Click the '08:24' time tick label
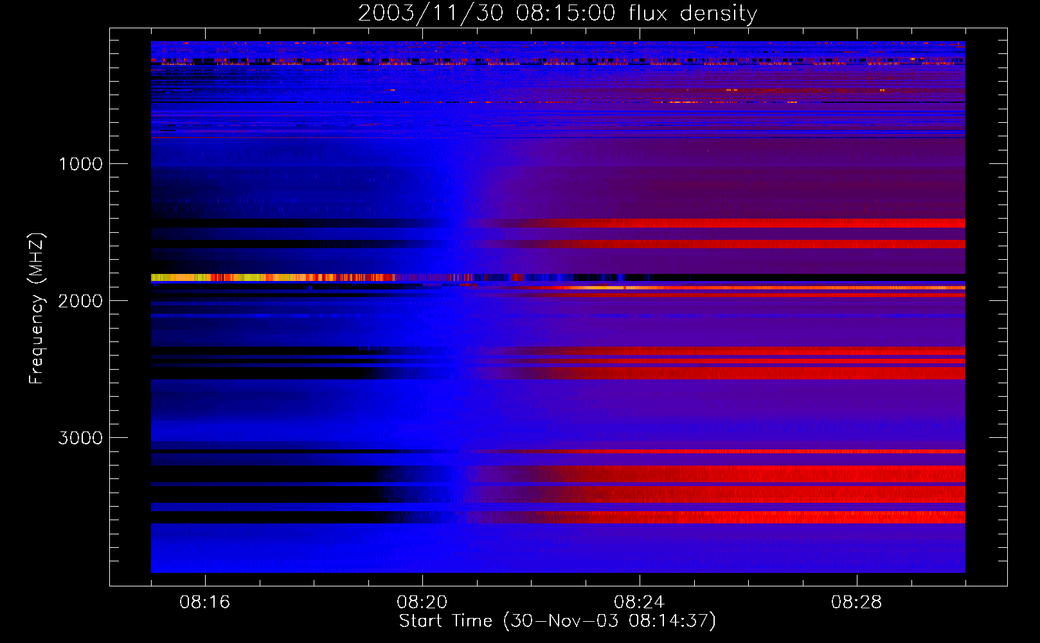The width and height of the screenshot is (1040, 643). [x=640, y=602]
